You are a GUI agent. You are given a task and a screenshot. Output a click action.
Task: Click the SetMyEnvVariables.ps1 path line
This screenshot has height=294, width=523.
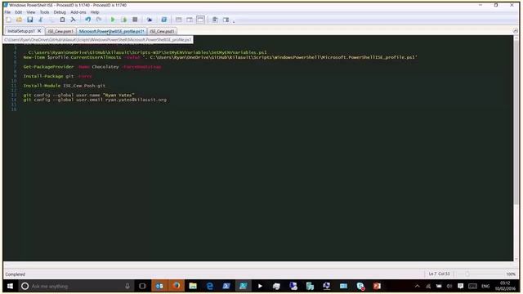tap(147, 52)
